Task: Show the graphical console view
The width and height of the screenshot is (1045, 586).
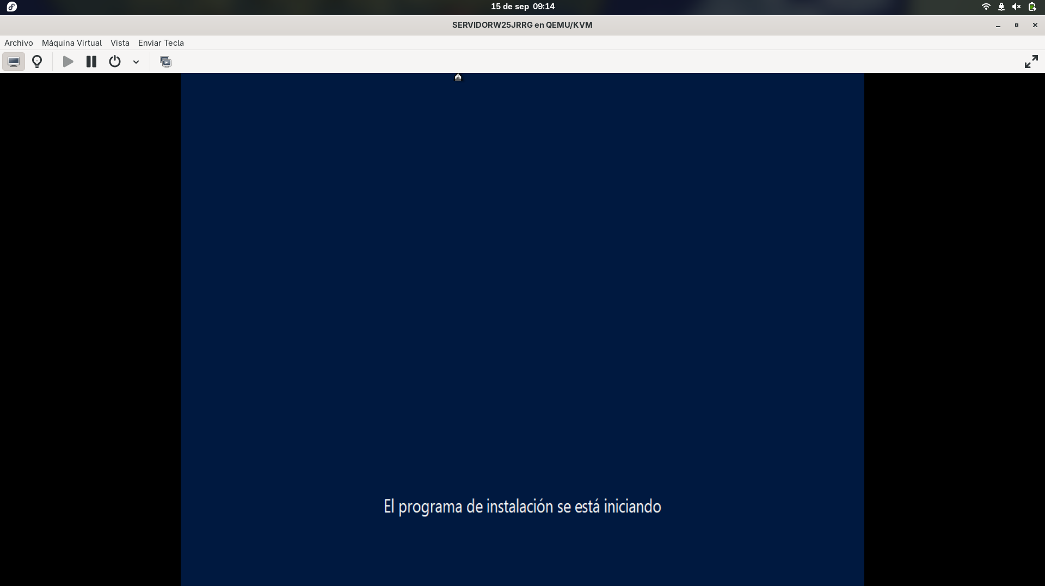Action: (14, 62)
